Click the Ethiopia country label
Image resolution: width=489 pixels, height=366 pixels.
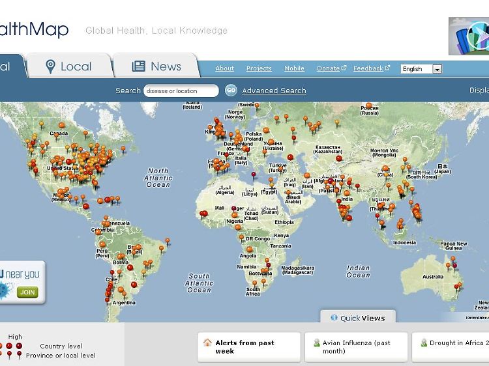pyautogui.click(x=284, y=222)
